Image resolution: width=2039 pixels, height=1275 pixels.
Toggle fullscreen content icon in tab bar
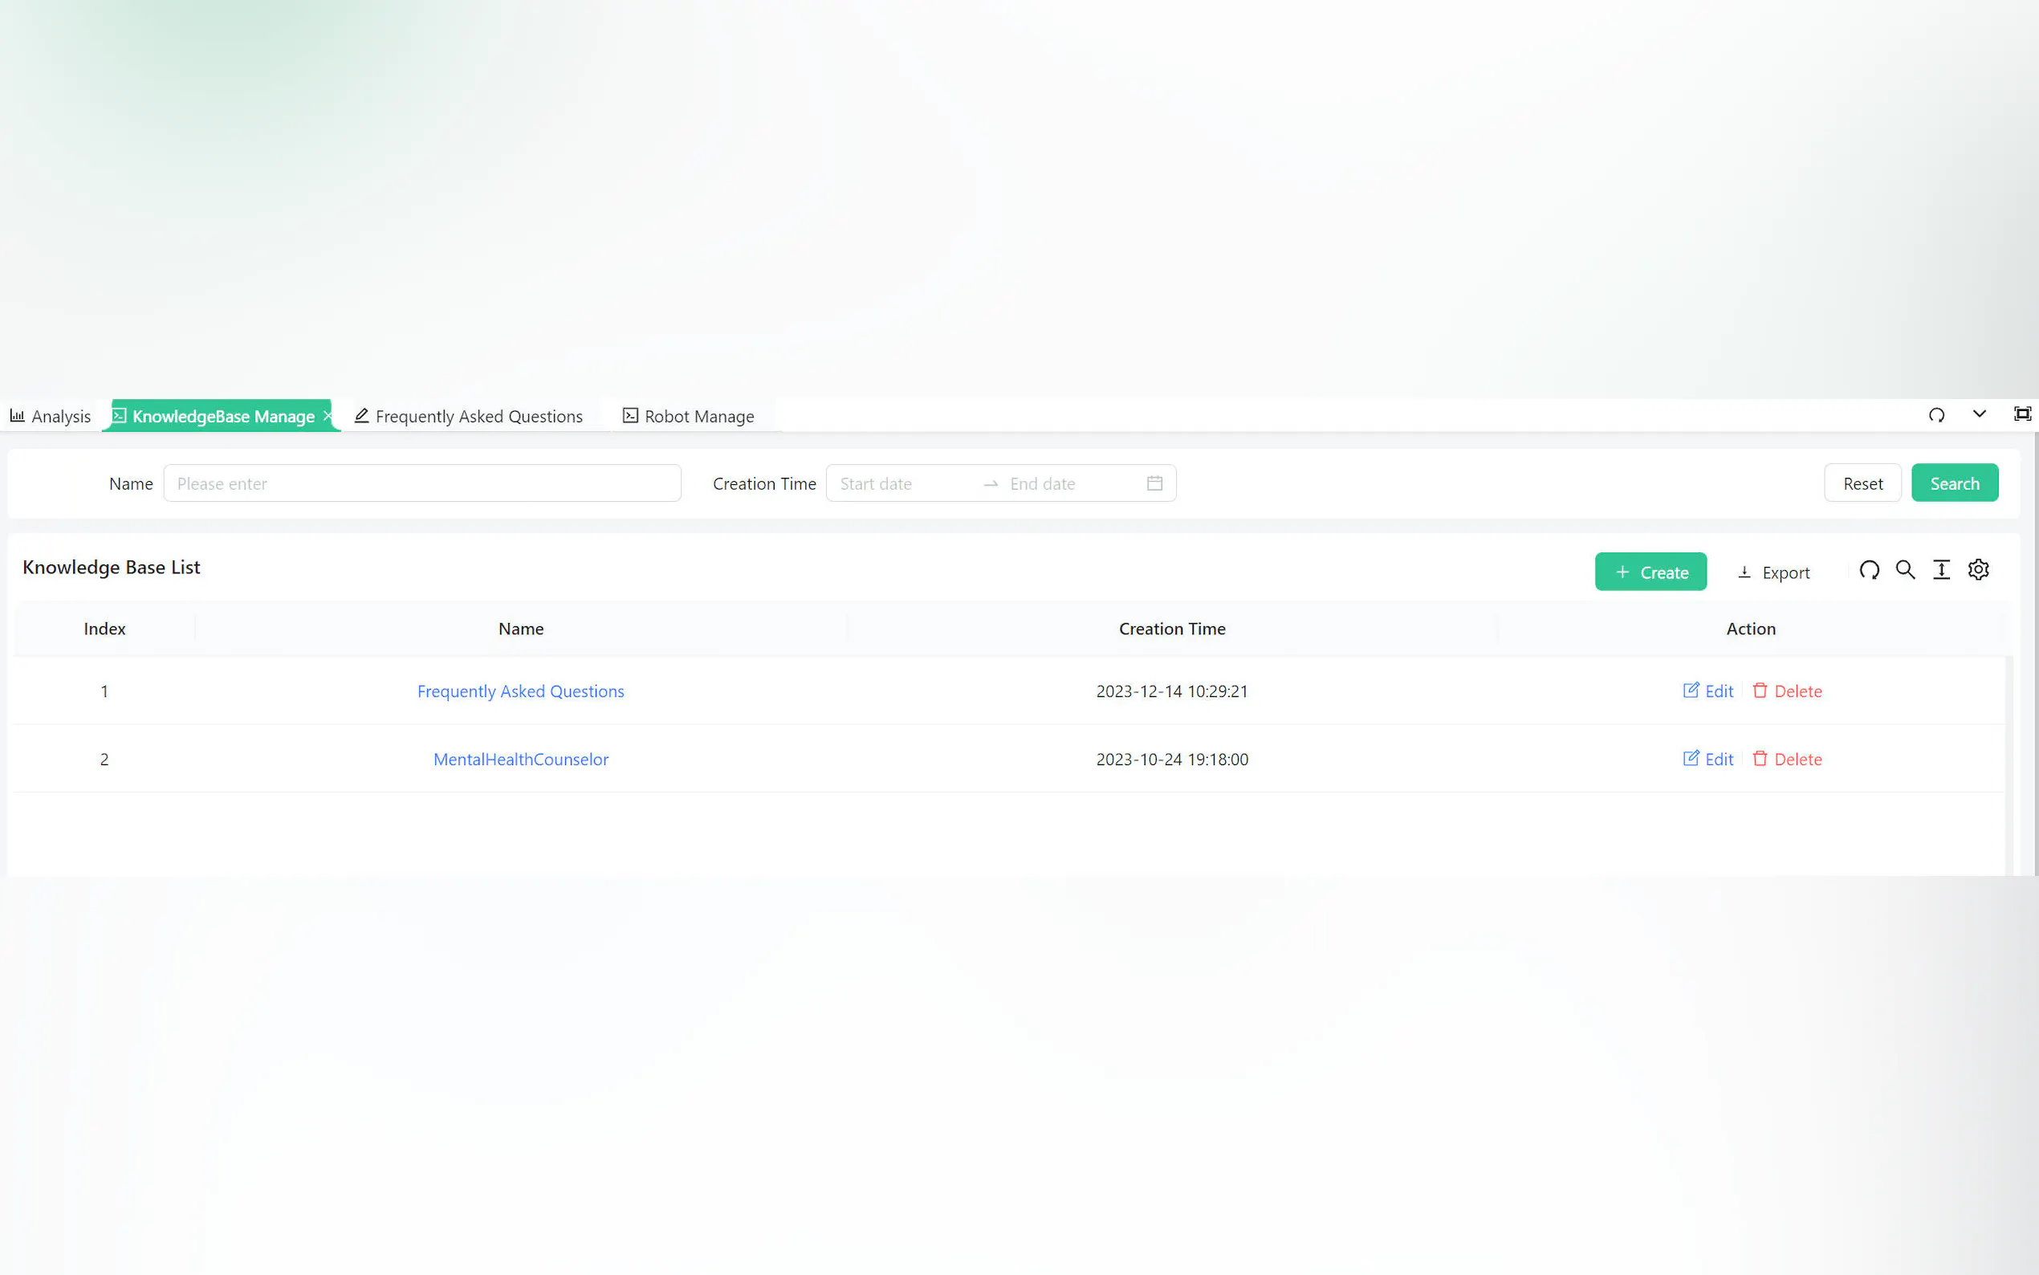click(x=2021, y=414)
